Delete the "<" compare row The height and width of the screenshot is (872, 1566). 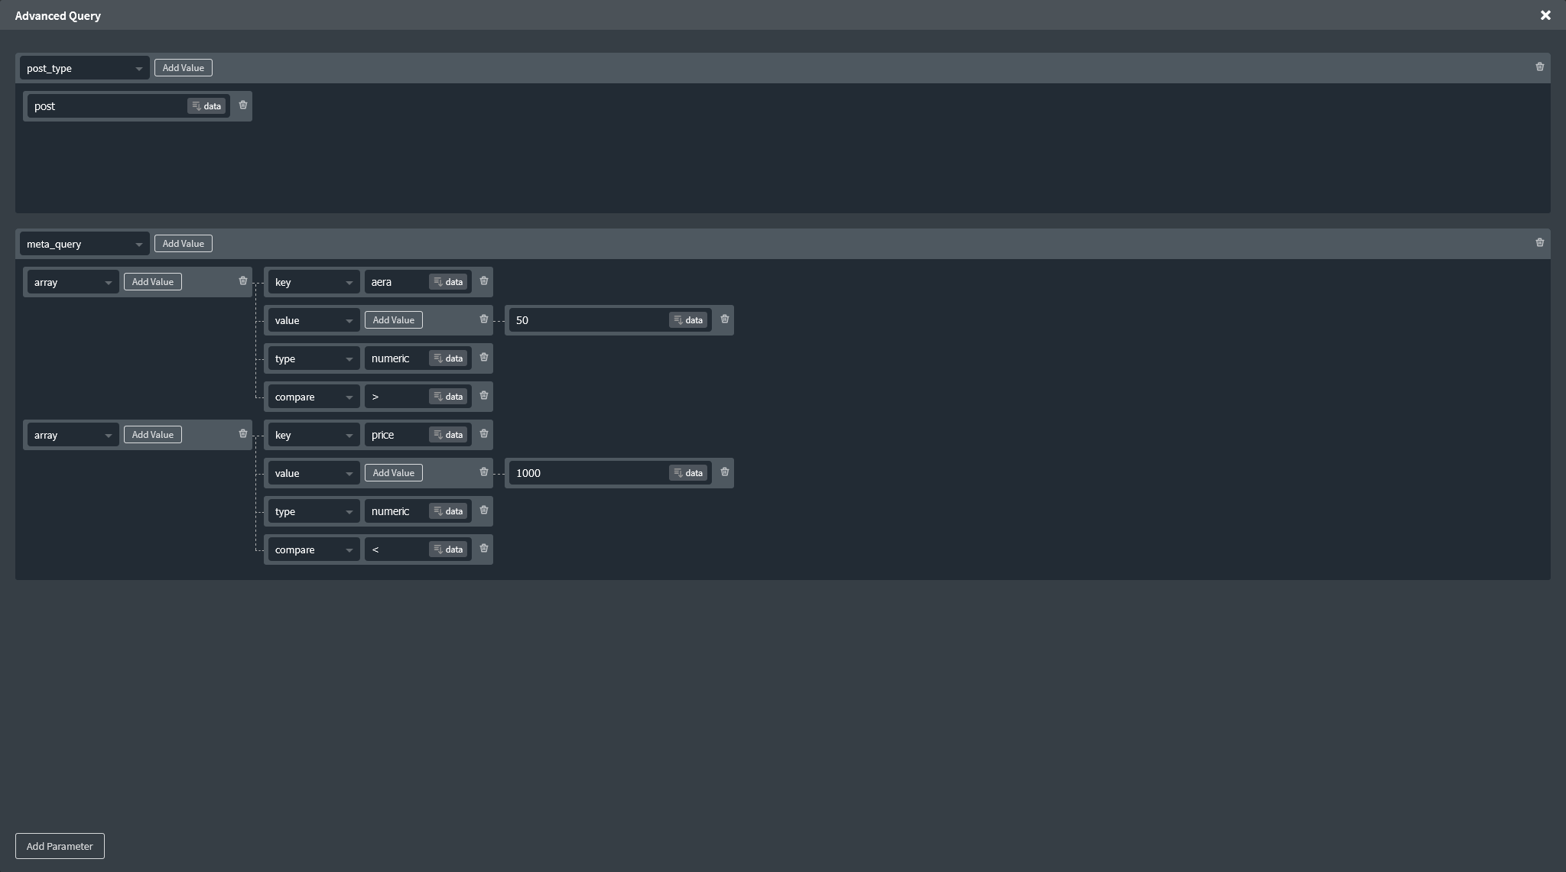coord(483,549)
